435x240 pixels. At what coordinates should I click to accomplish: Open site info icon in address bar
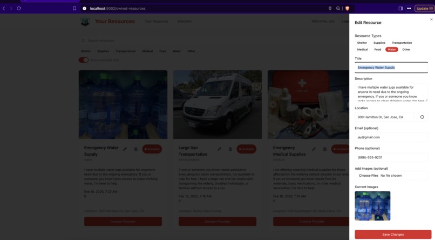pyautogui.click(x=85, y=8)
